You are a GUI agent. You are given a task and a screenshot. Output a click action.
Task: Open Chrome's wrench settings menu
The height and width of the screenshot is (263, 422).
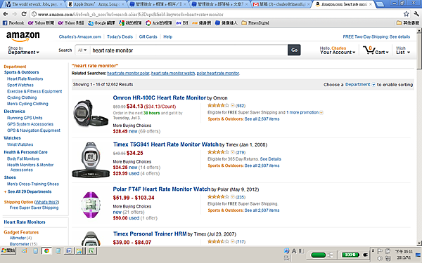click(416, 14)
